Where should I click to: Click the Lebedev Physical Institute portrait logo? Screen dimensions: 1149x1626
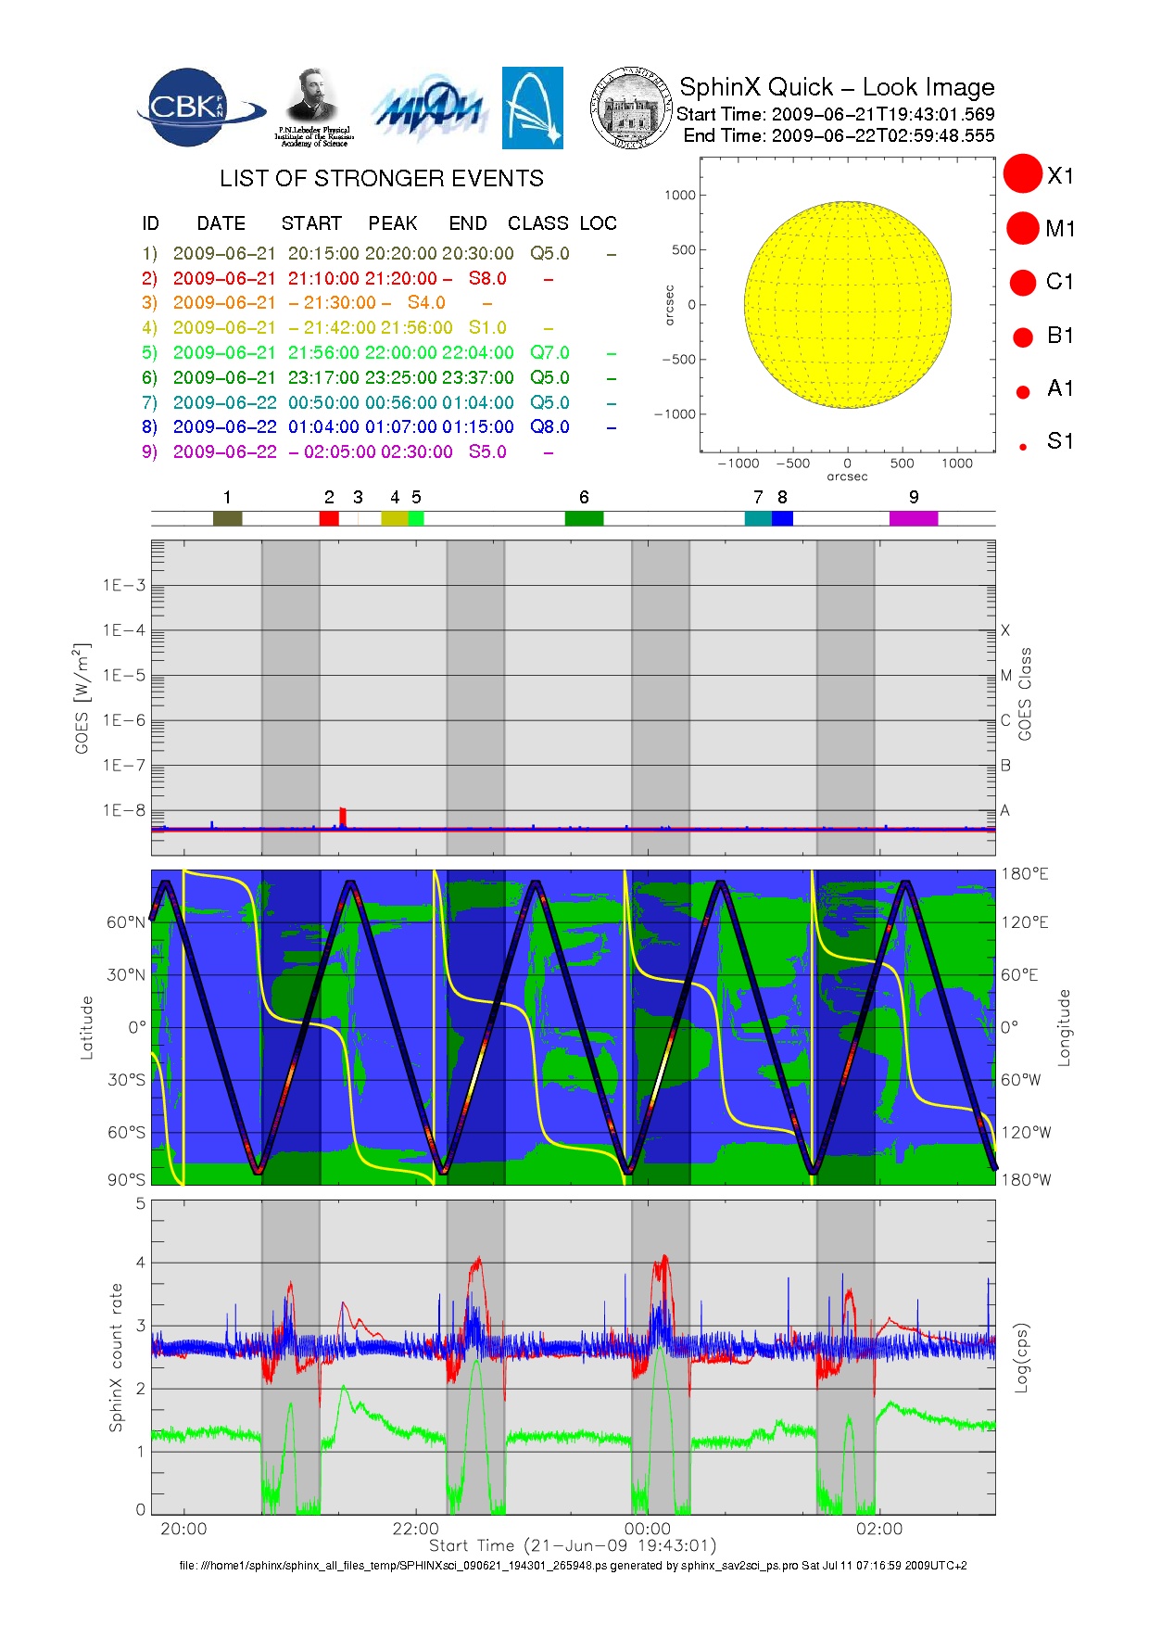pyautogui.click(x=314, y=107)
